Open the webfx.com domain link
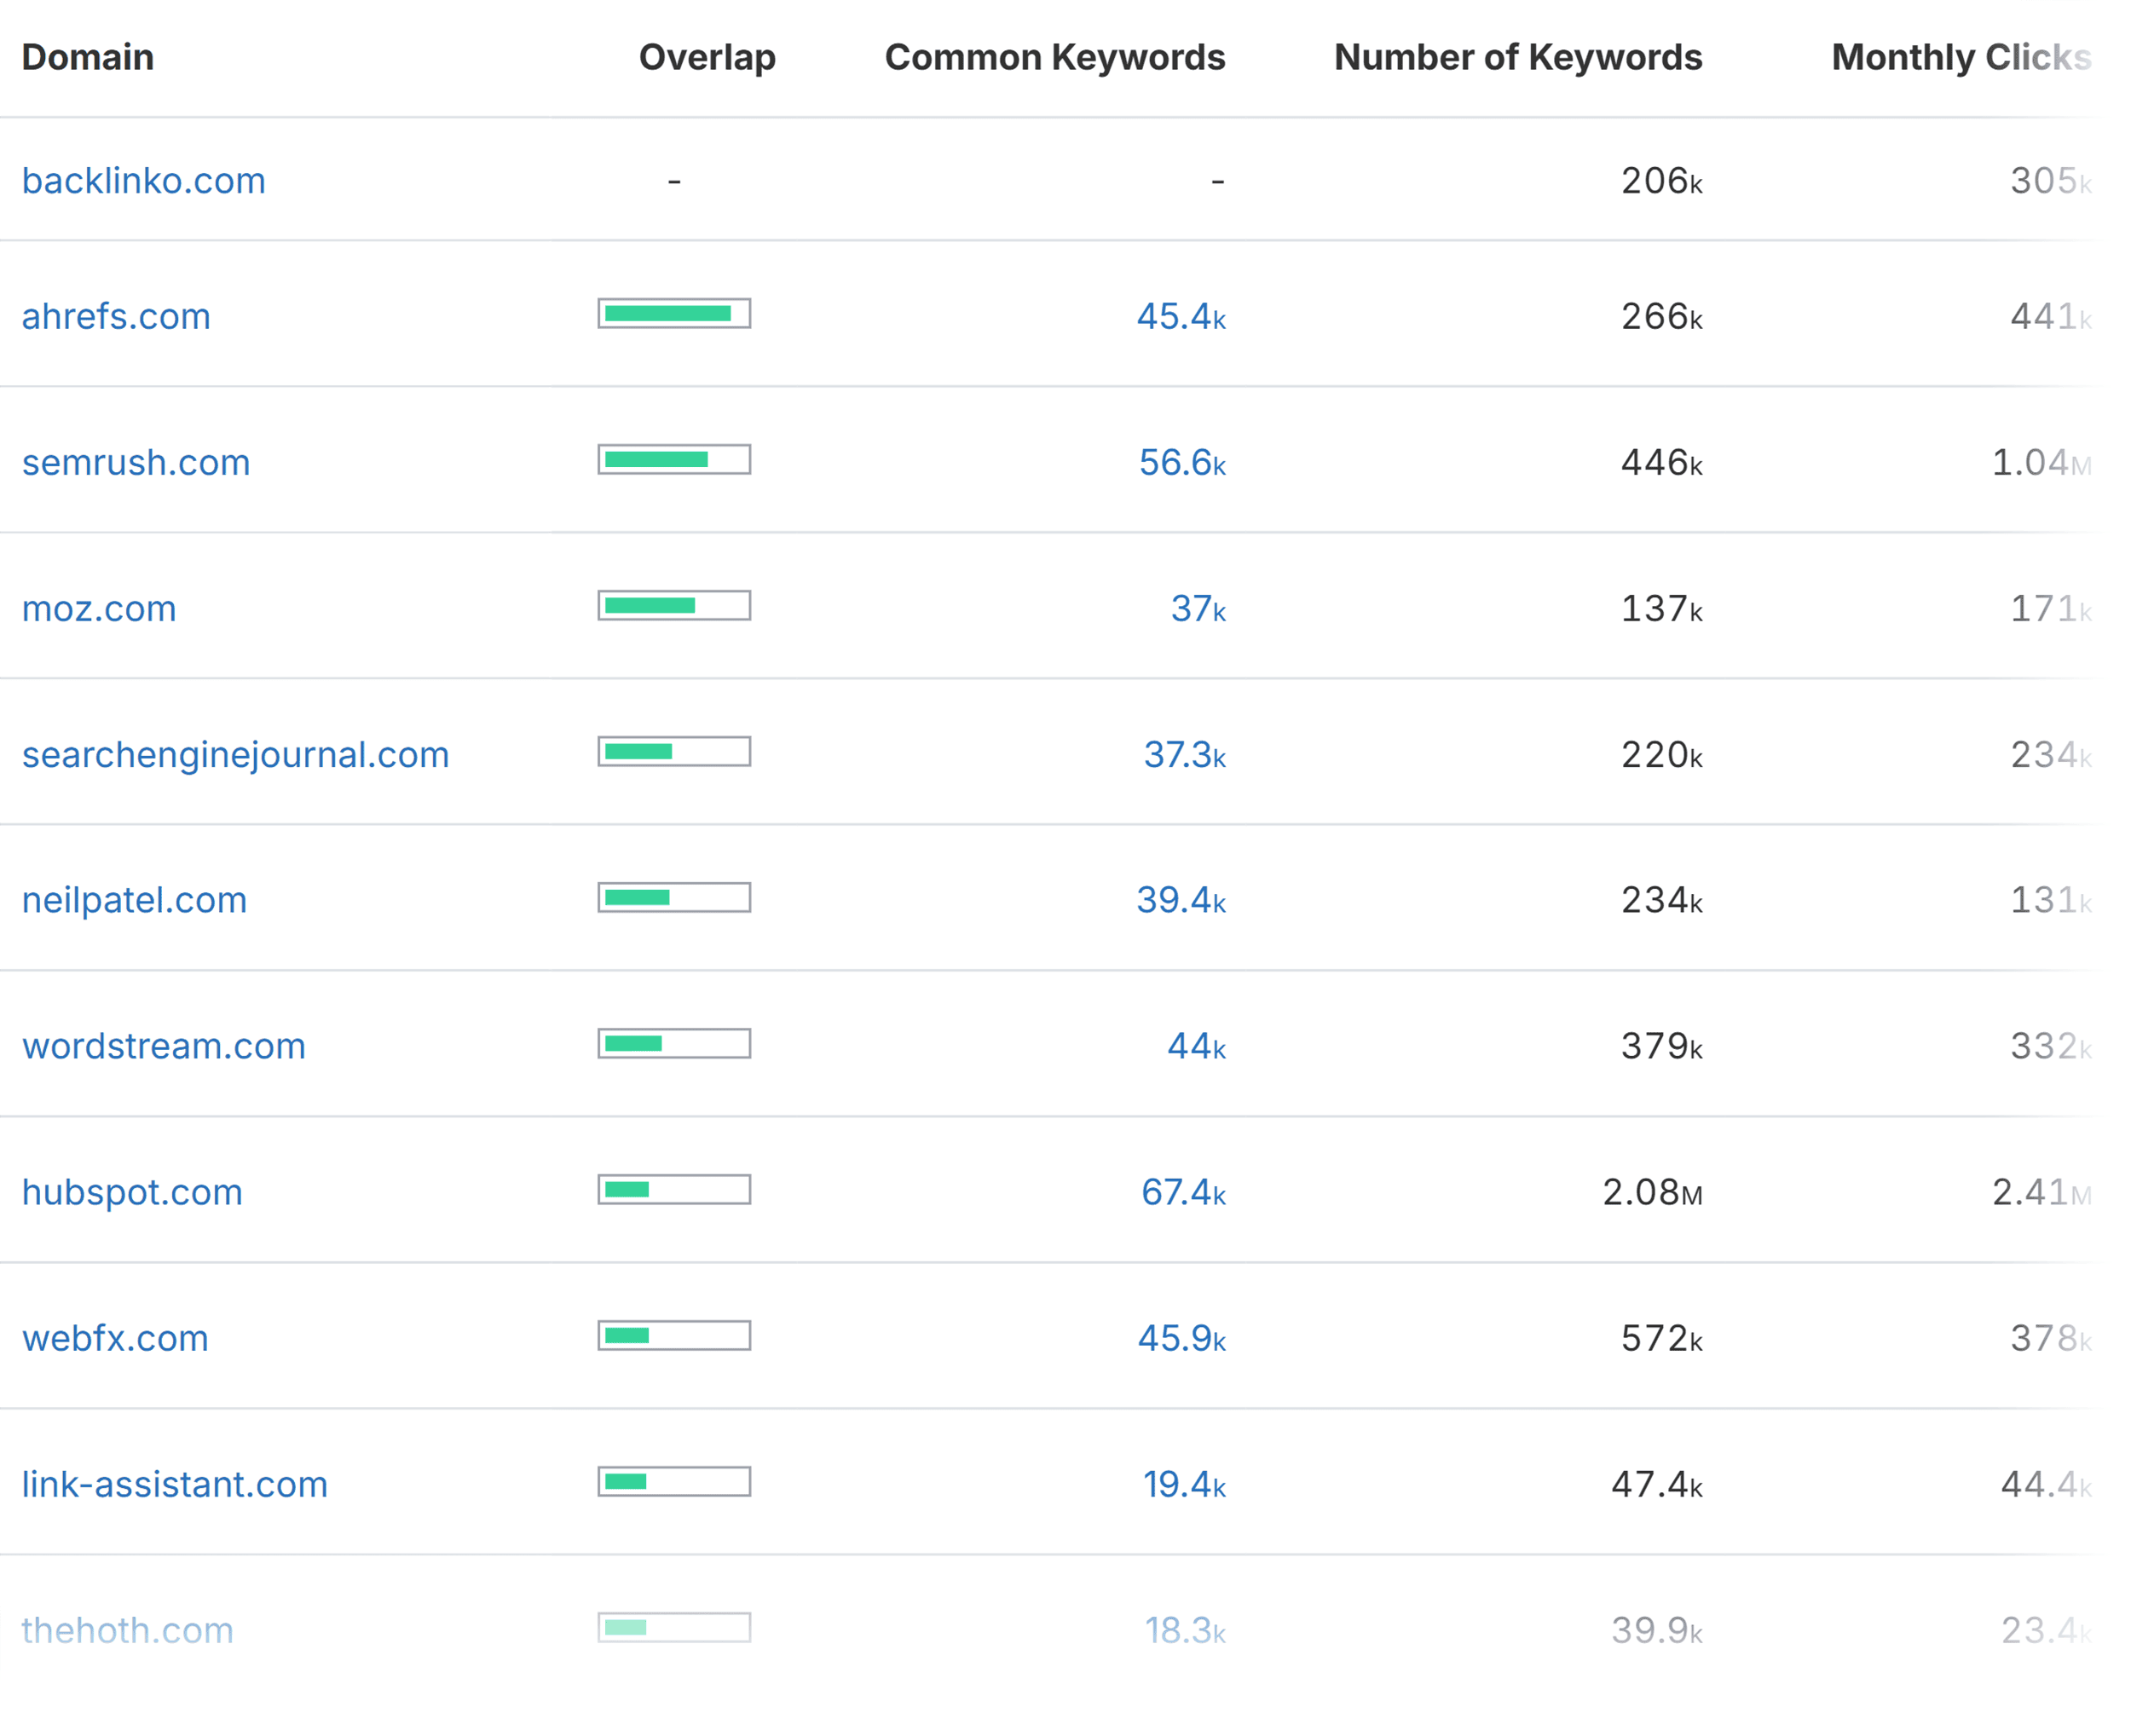Screen dimensions: 2131x1736 pyautogui.click(x=115, y=1338)
